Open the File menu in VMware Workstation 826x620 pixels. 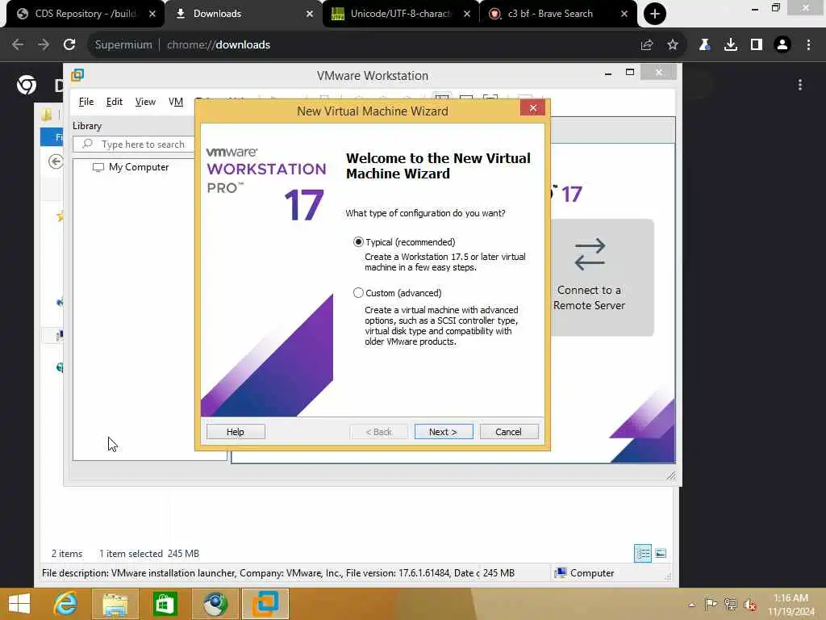(86, 102)
